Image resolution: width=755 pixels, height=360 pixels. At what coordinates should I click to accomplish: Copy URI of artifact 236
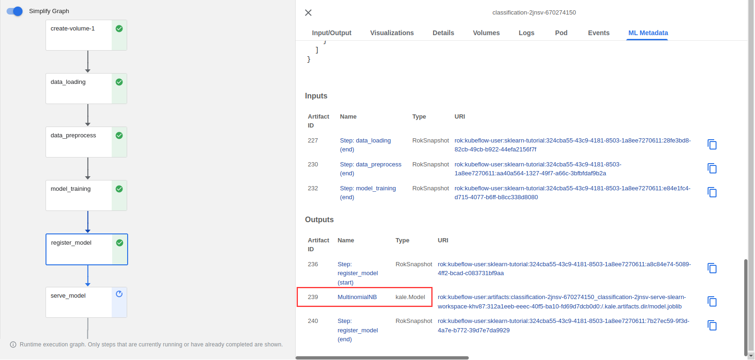[x=712, y=268]
